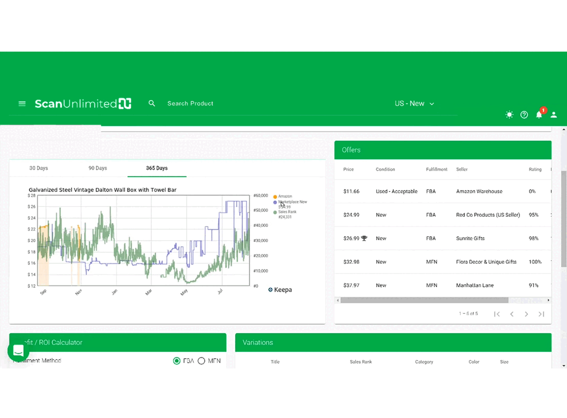The image size is (567, 418).
Task: Click the Galvanized Steel Vintage chart title
Action: [x=103, y=189]
